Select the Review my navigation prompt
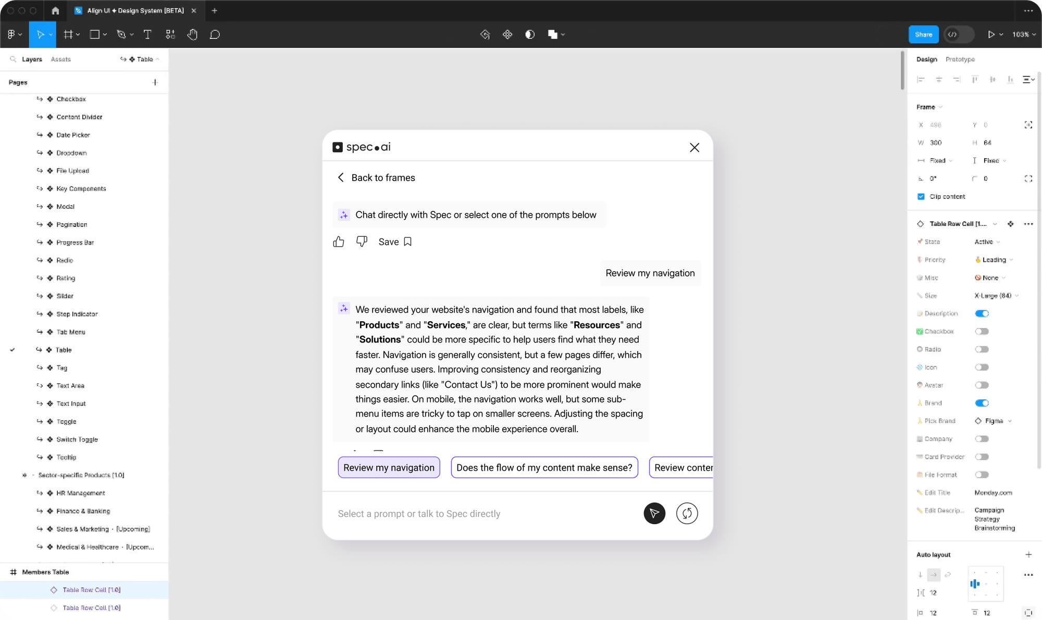 click(388, 467)
